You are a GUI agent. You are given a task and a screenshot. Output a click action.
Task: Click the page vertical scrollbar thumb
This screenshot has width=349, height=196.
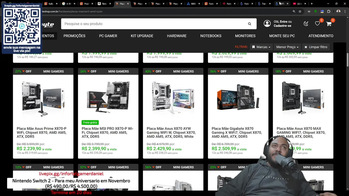tap(348, 59)
